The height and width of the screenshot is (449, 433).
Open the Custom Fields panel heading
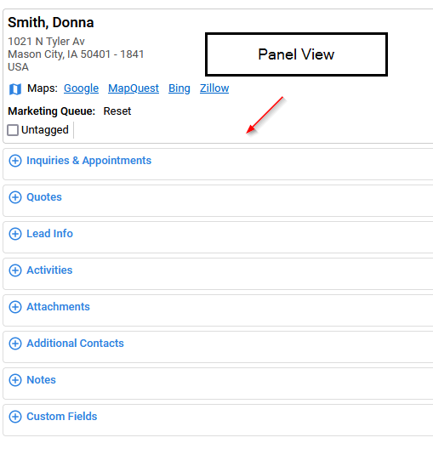pyautogui.click(x=62, y=417)
